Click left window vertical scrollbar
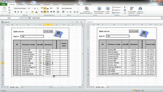Viewport: 163px width, 92px height. pyautogui.click(x=83, y=54)
